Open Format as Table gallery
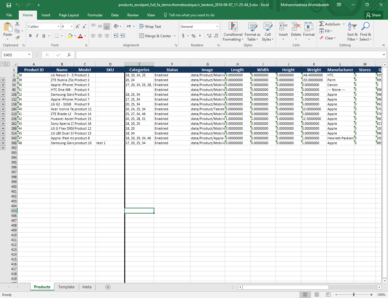 (253, 31)
